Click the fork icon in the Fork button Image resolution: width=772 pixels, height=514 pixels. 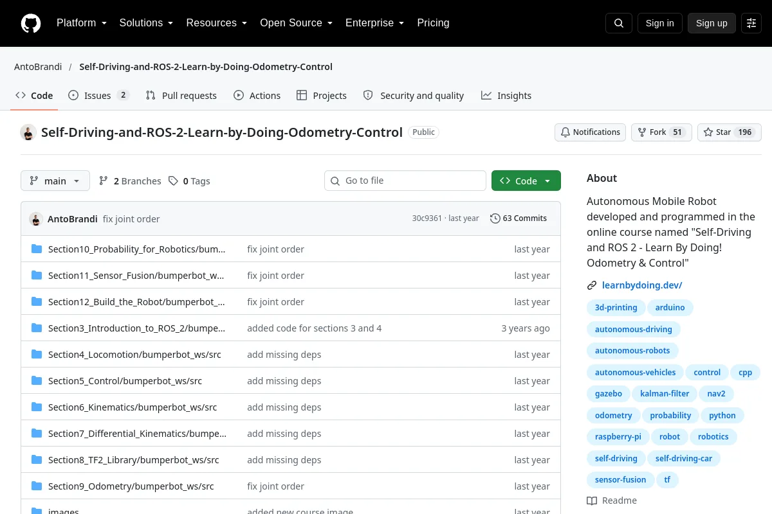pyautogui.click(x=641, y=132)
